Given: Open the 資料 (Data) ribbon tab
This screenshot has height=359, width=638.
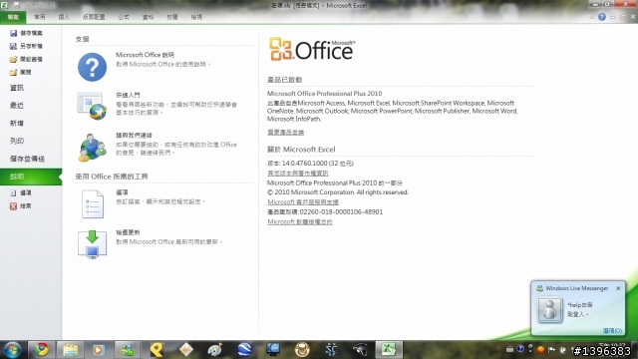Looking at the screenshot, I should pyautogui.click(x=149, y=17).
